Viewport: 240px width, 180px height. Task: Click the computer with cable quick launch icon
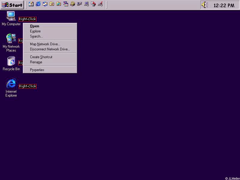click(x=86, y=4)
